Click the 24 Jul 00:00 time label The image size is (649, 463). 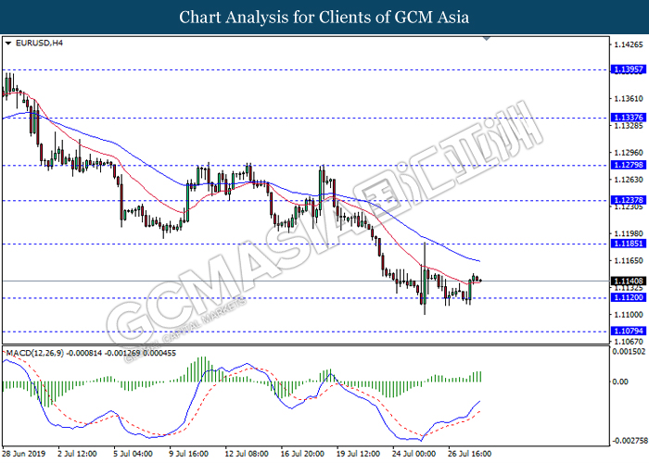click(x=414, y=454)
